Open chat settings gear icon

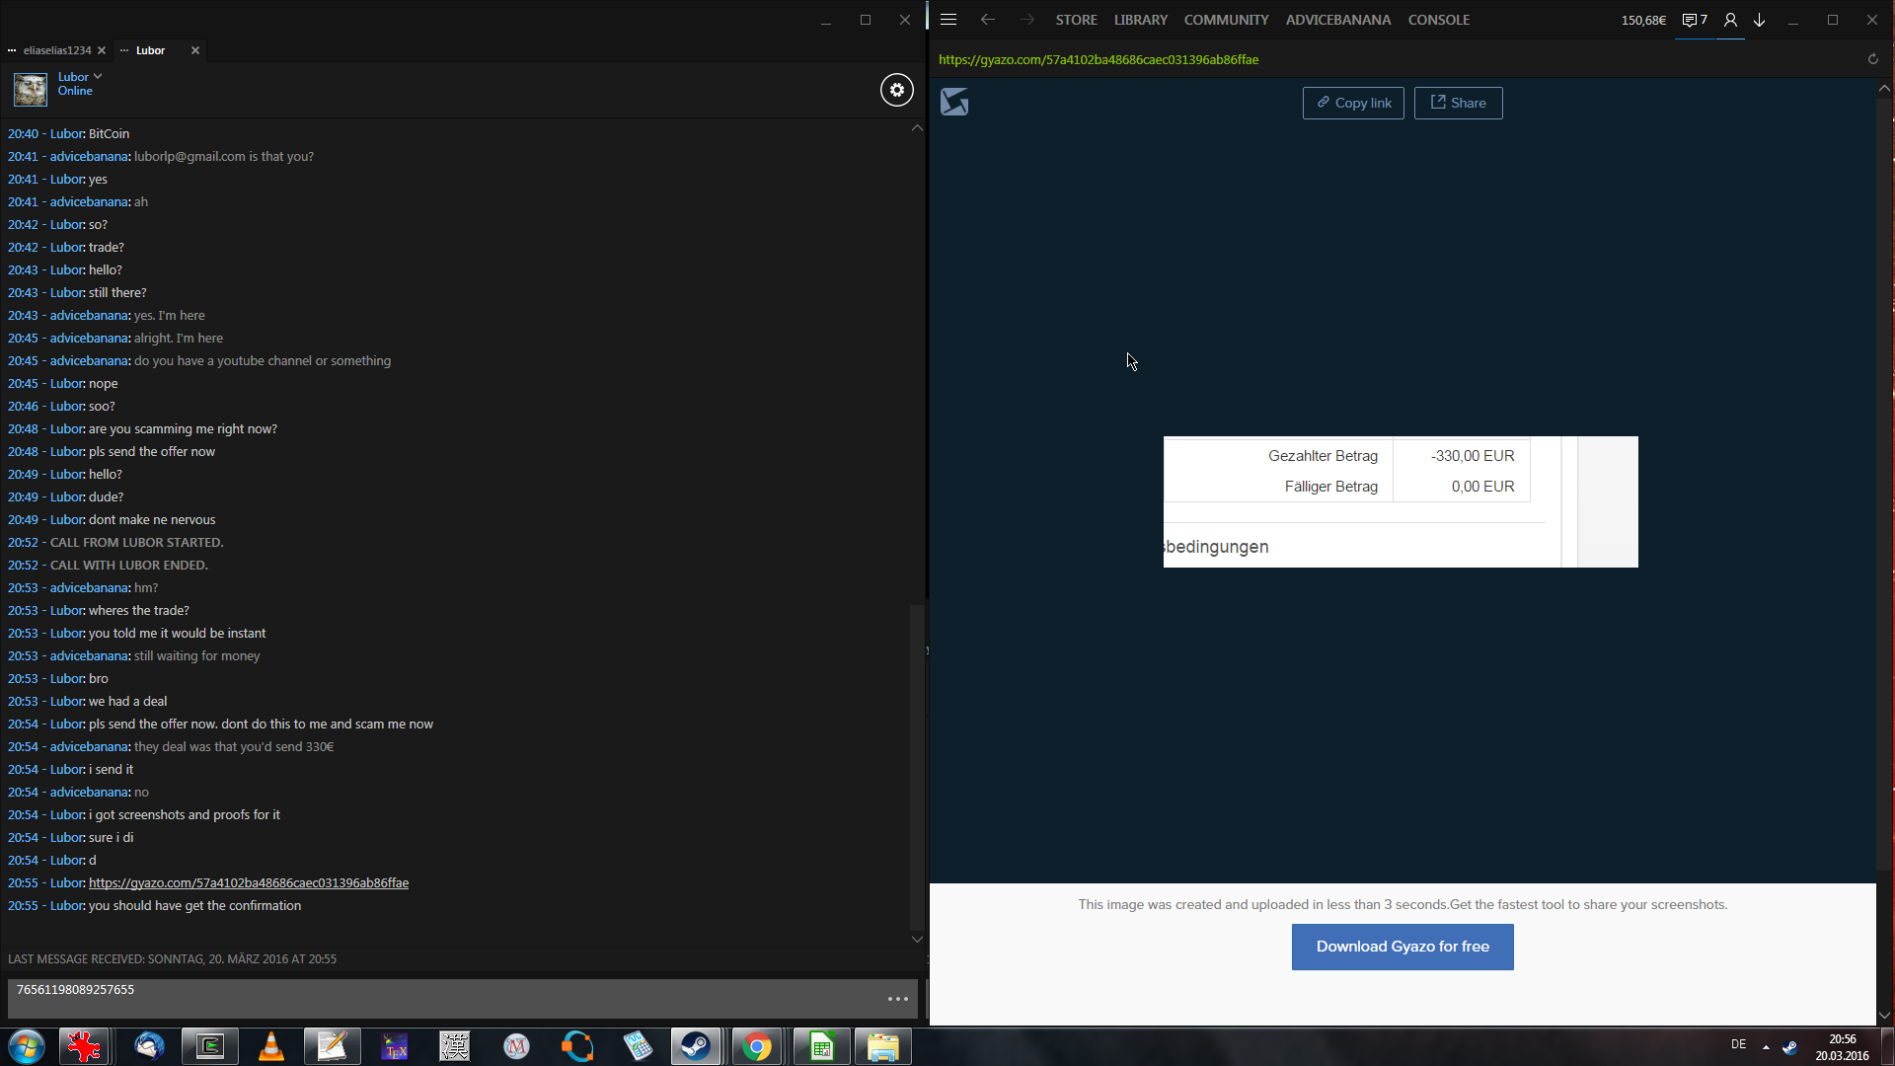(896, 90)
